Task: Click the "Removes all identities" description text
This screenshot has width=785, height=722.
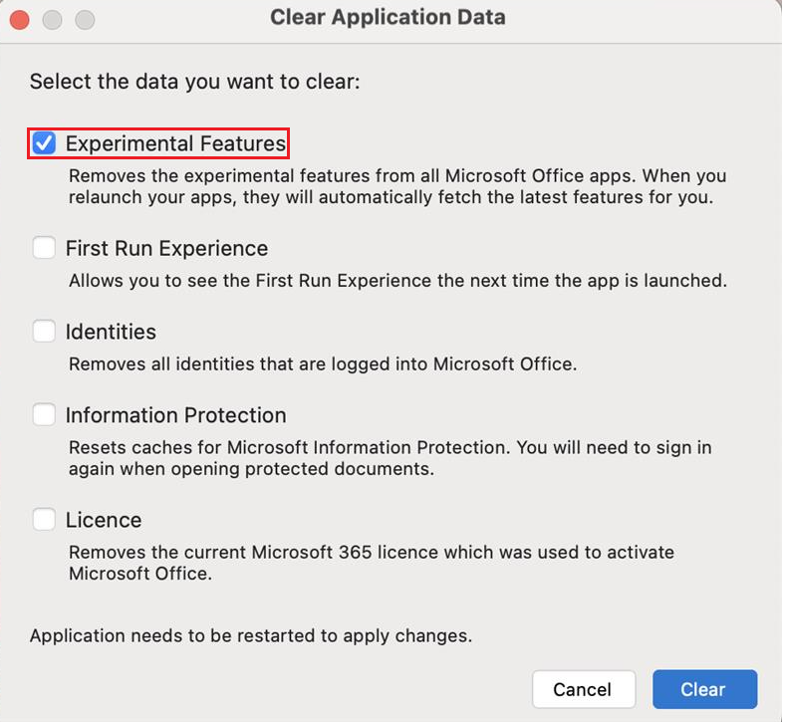Action: (322, 363)
